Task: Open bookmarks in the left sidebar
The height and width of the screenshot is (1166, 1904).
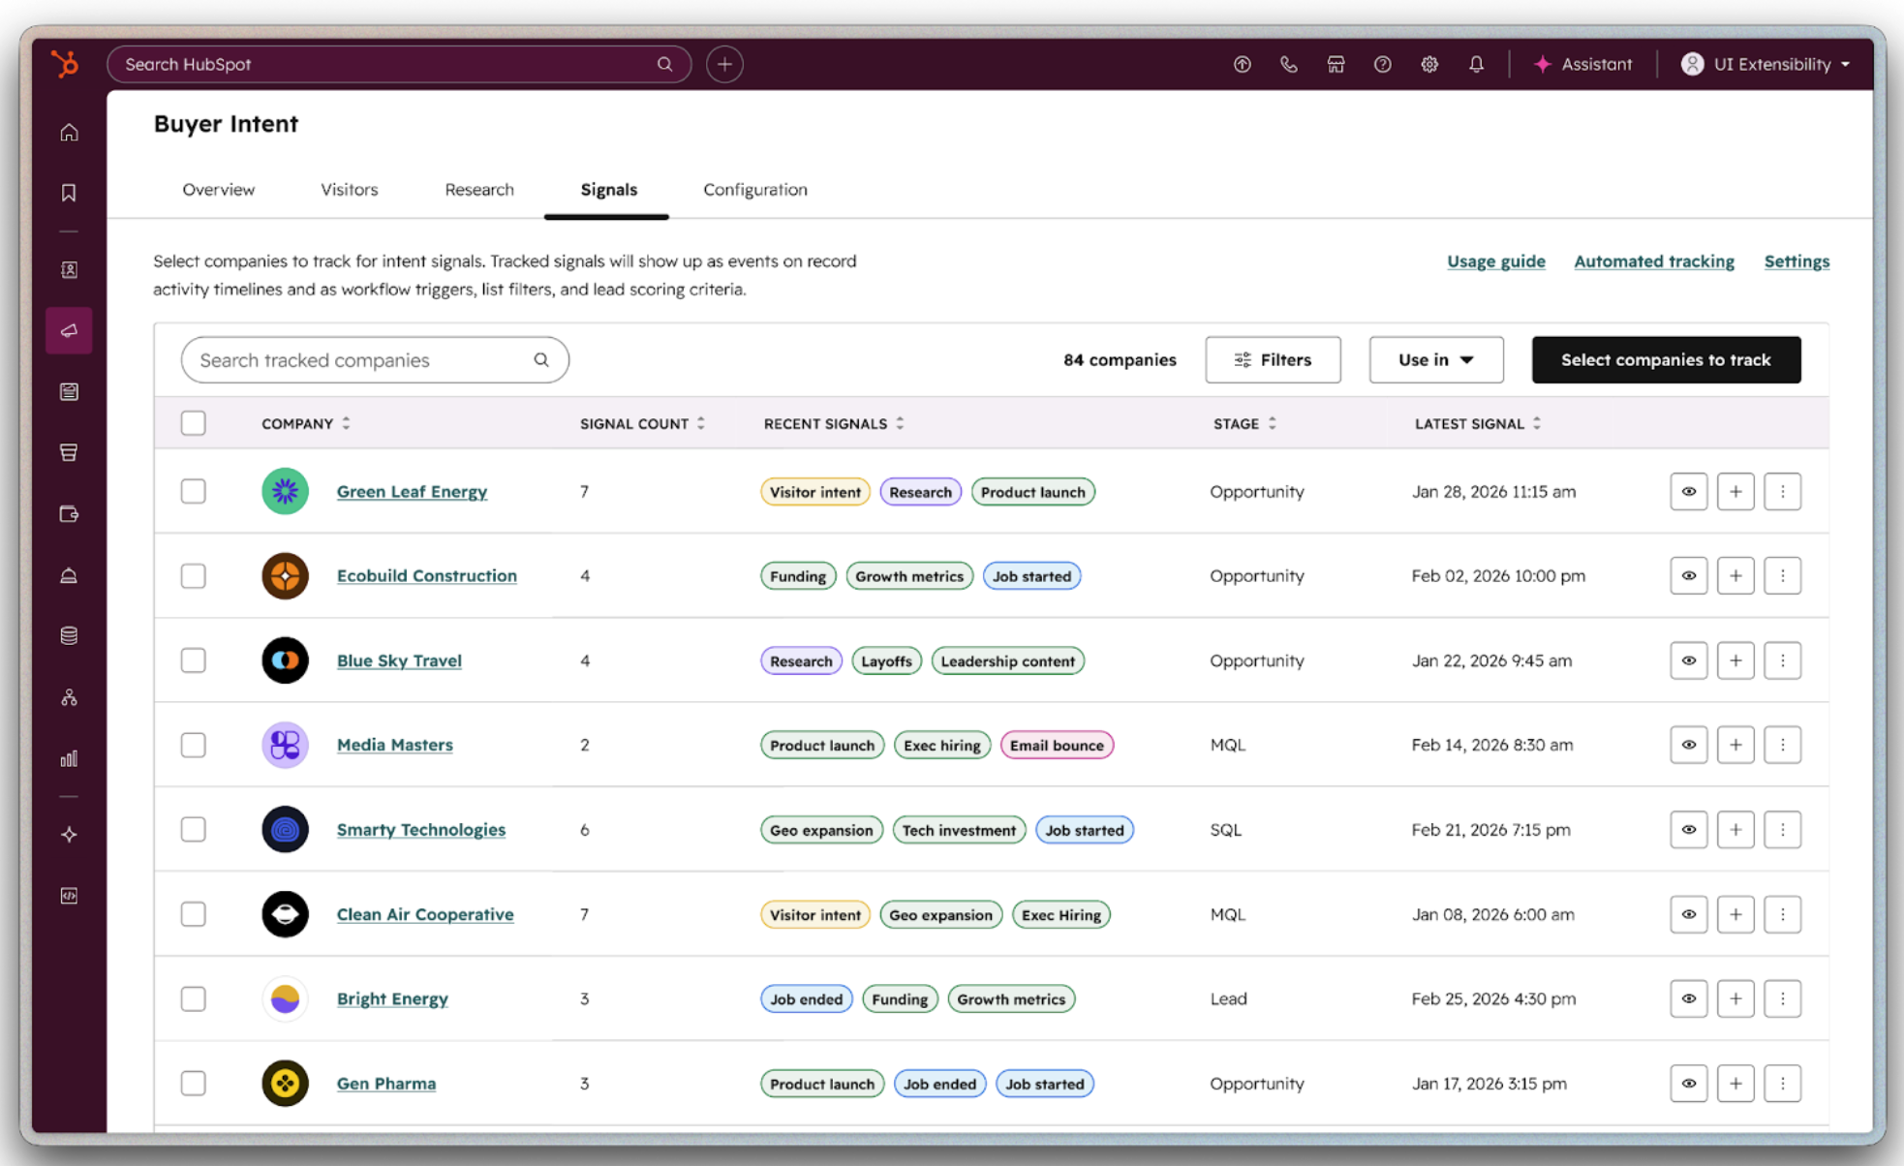Action: point(69,193)
